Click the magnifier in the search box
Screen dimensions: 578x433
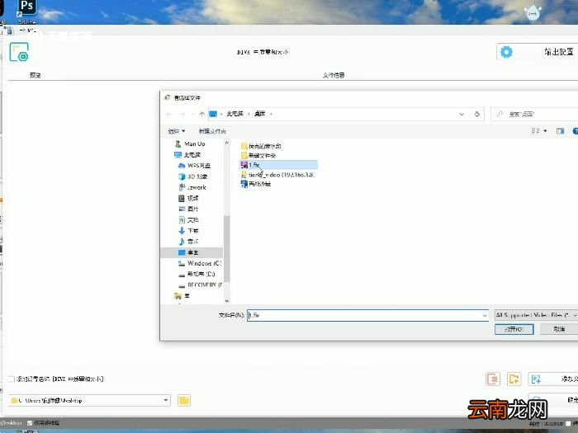coord(500,114)
